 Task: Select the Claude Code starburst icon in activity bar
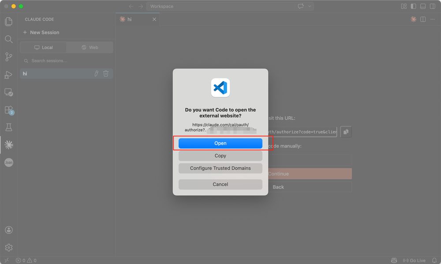[x=9, y=144]
